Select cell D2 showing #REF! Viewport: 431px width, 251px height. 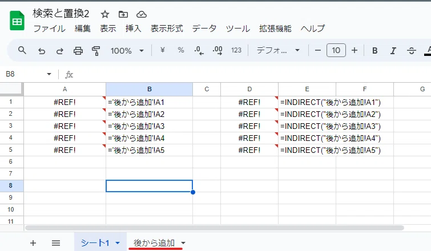(x=249, y=114)
